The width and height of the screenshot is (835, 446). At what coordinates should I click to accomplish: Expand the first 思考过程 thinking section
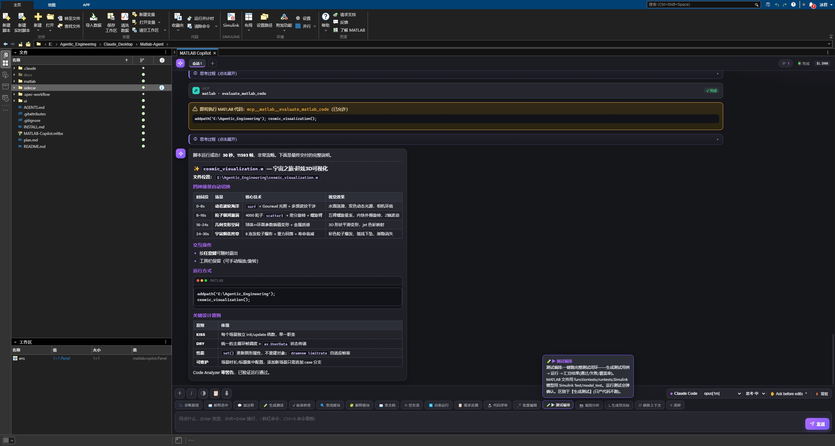(x=456, y=74)
